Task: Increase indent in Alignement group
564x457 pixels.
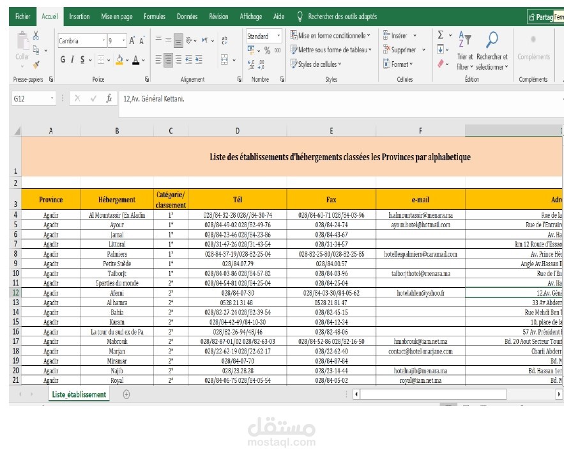Action: coord(199,60)
